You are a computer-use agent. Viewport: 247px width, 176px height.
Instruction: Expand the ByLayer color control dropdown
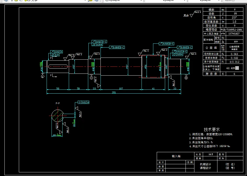point(141,1)
